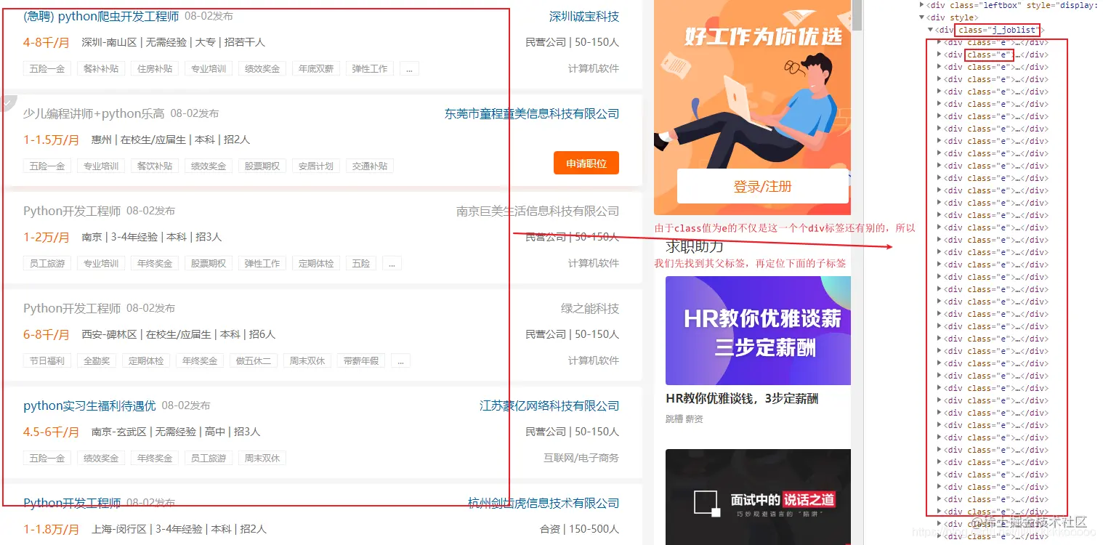
Task: Click the 餐补补贴 benefit tag
Action: pyautogui.click(x=101, y=69)
